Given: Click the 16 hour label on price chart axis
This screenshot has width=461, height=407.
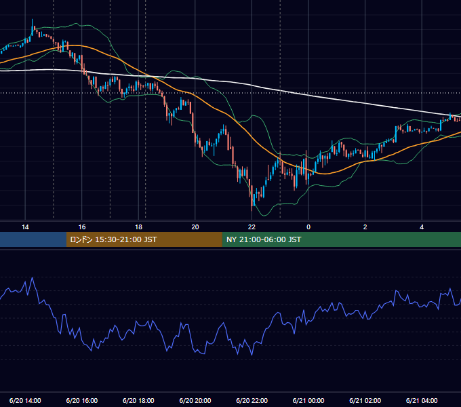Looking at the screenshot, I should point(82,227).
